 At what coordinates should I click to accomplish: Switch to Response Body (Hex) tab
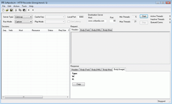107,70
